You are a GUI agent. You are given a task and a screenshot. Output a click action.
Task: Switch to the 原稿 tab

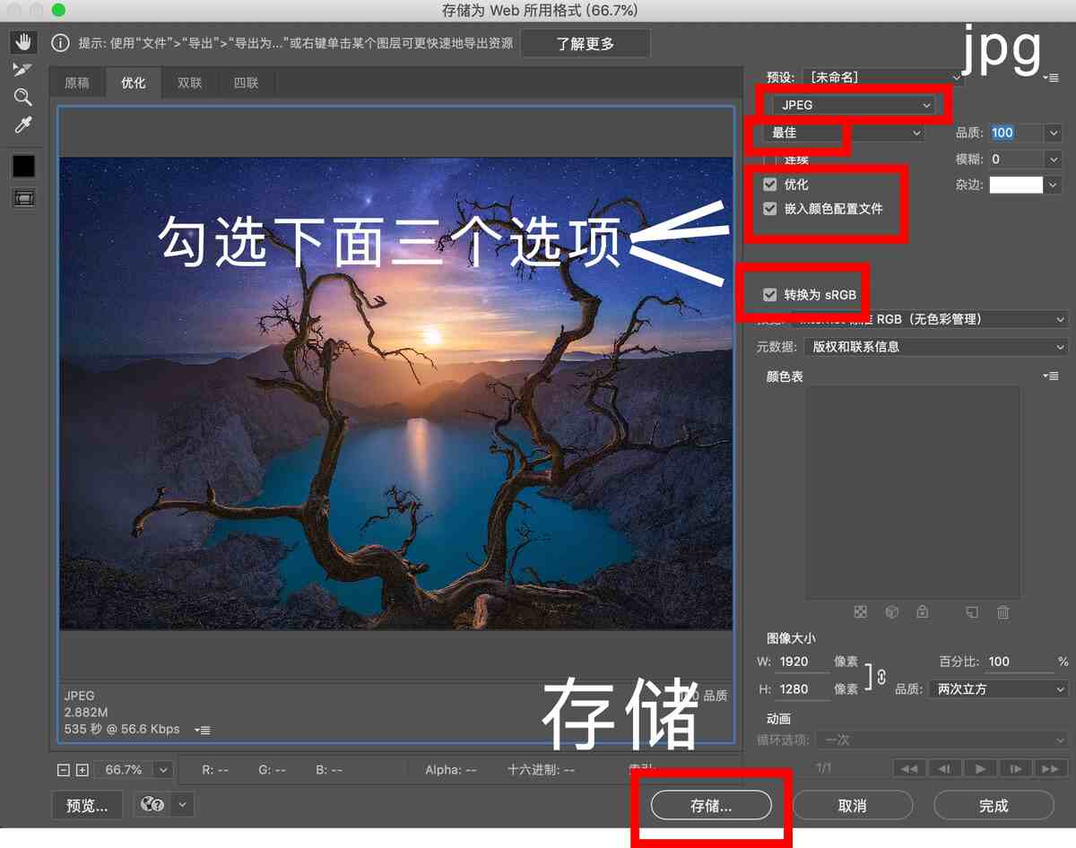(x=77, y=83)
